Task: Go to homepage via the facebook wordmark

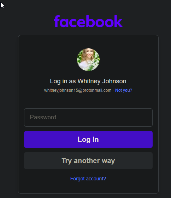Action: (x=88, y=21)
